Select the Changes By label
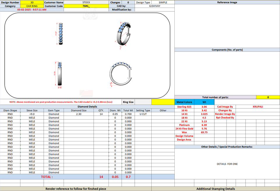The image size is (280, 191). pos(225,110)
